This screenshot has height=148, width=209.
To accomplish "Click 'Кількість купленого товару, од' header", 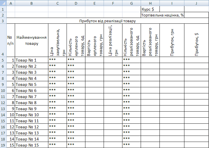I will (x=76, y=40).
